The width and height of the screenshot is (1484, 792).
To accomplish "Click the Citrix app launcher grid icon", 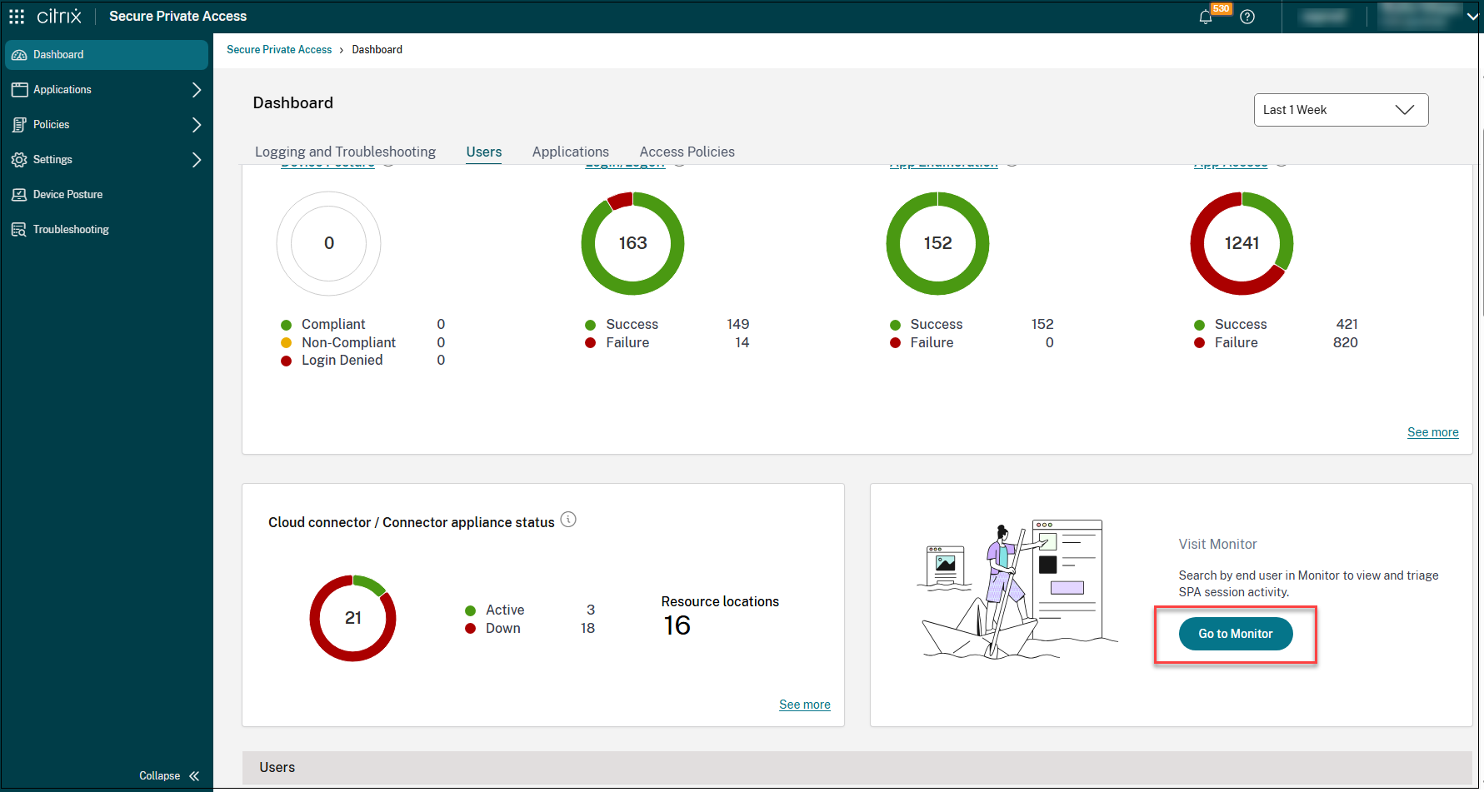I will [17, 16].
